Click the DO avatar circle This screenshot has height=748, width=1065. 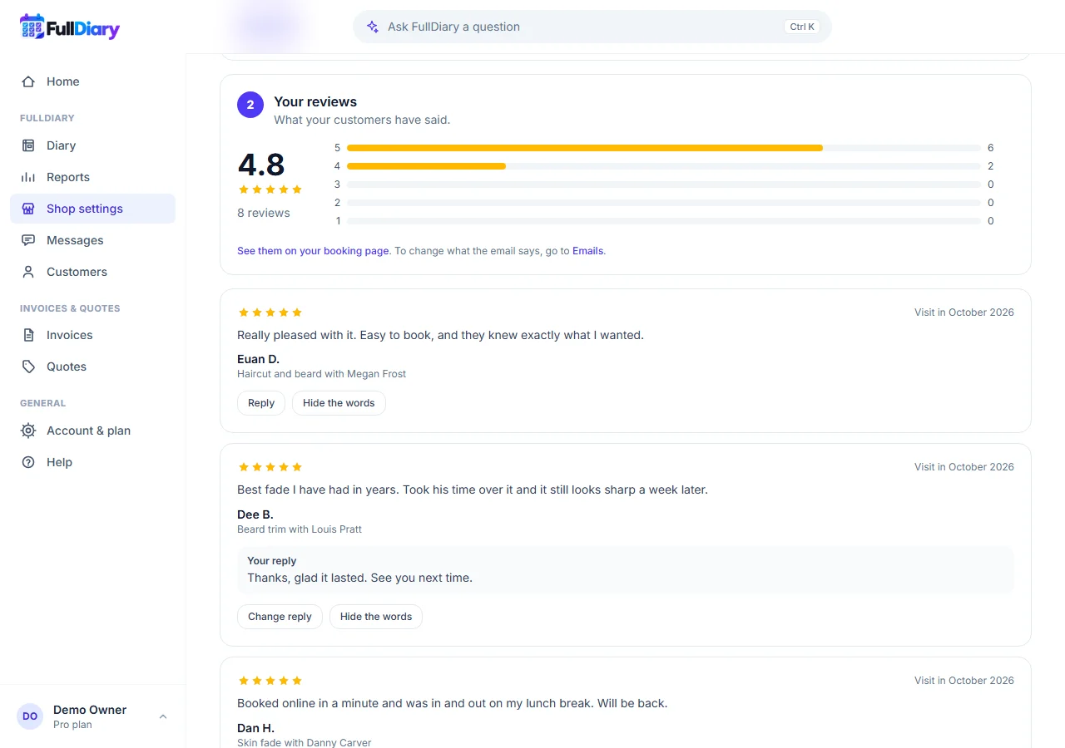pyautogui.click(x=30, y=716)
